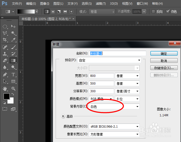Open the 图像(I) menu
181x142 pixels.
click(44, 4)
